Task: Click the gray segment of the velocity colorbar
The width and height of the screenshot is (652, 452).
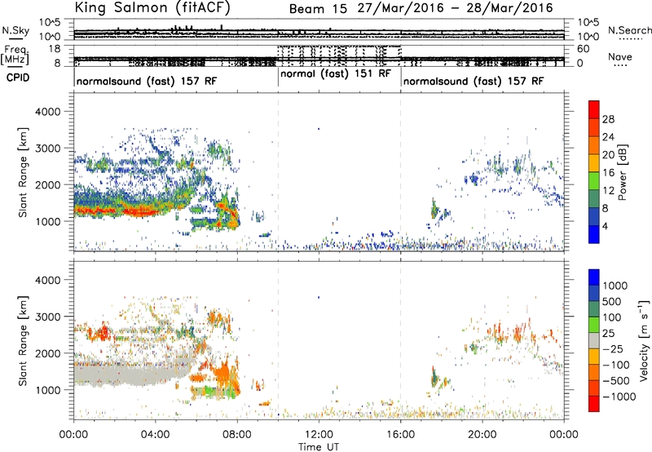Action: click(594, 340)
